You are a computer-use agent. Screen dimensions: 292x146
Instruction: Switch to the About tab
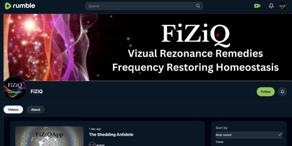36,110
